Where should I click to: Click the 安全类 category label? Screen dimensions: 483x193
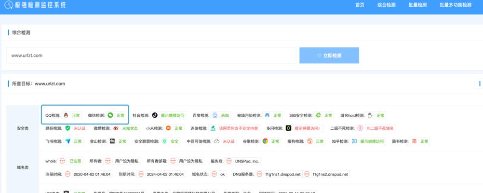(23, 128)
